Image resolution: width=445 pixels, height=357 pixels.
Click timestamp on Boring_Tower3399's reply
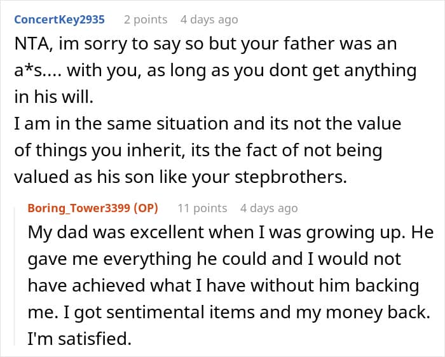point(268,208)
